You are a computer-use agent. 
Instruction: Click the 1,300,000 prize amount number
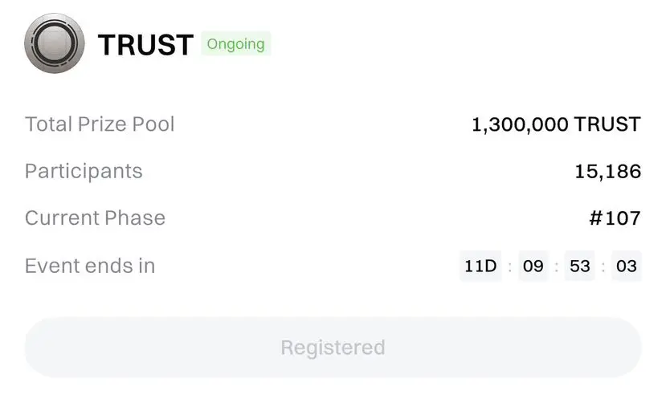[520, 124]
